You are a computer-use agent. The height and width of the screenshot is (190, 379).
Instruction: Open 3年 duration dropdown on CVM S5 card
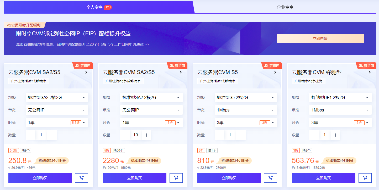[x=246, y=122]
